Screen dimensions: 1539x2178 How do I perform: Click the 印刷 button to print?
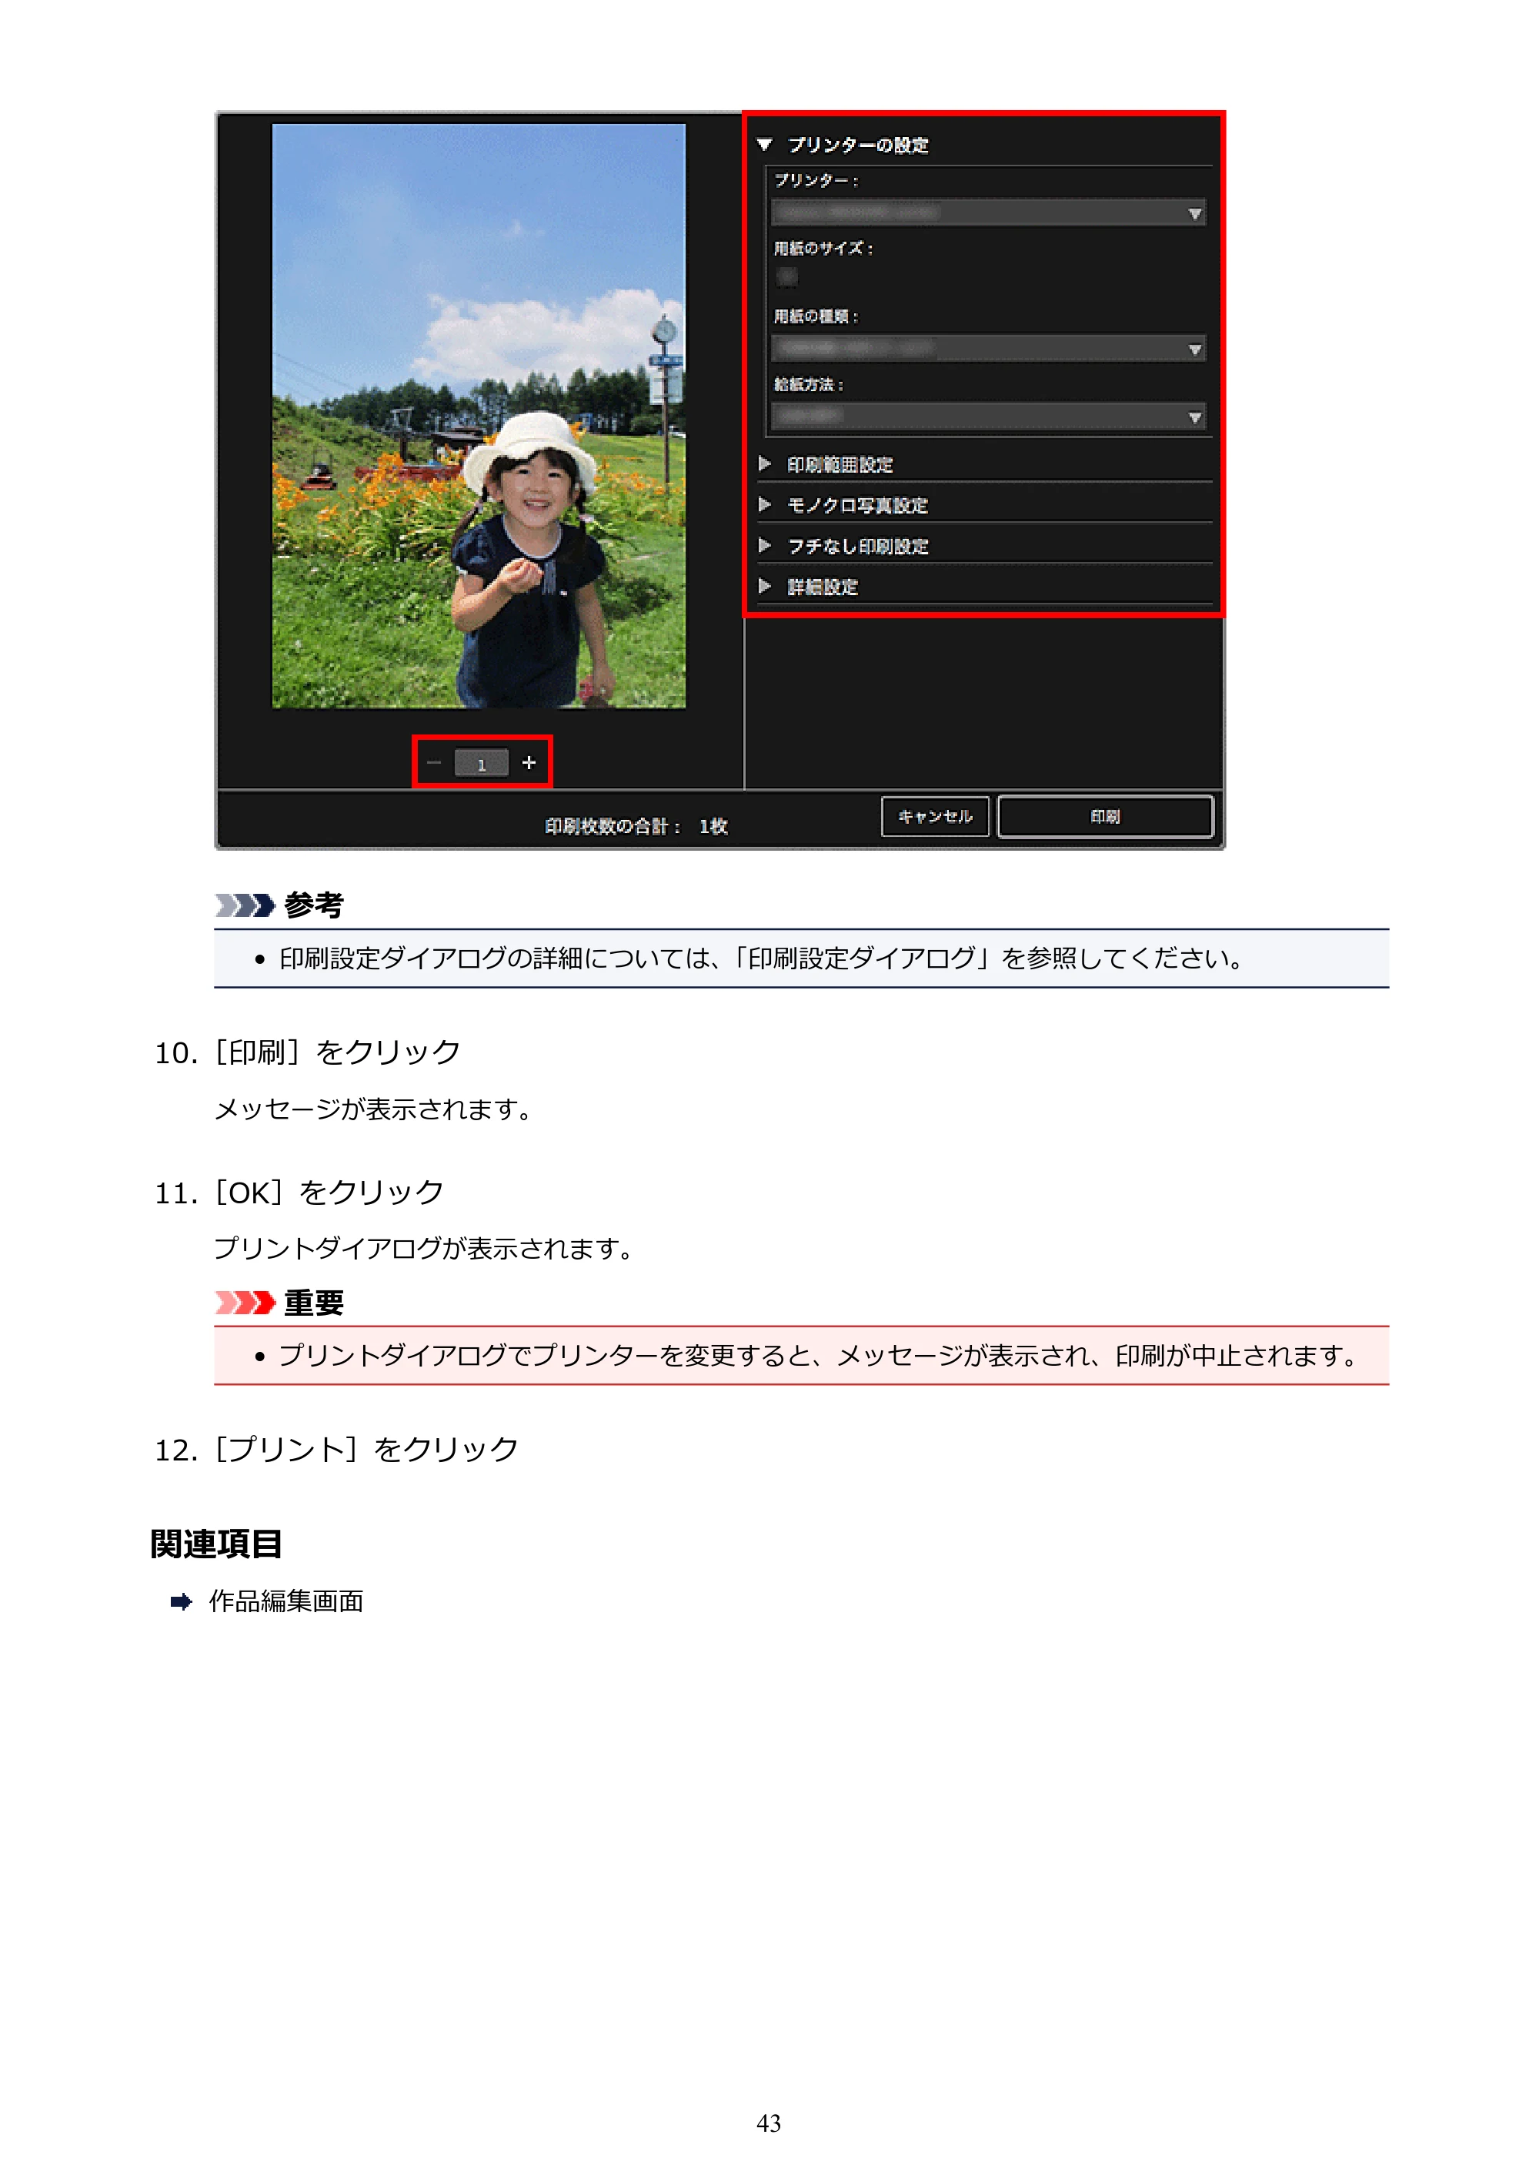(x=1105, y=817)
